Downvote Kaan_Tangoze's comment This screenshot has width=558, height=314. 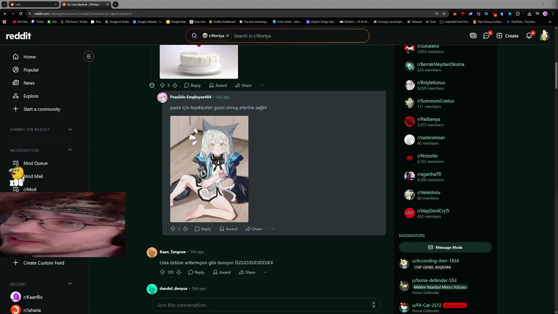click(178, 272)
